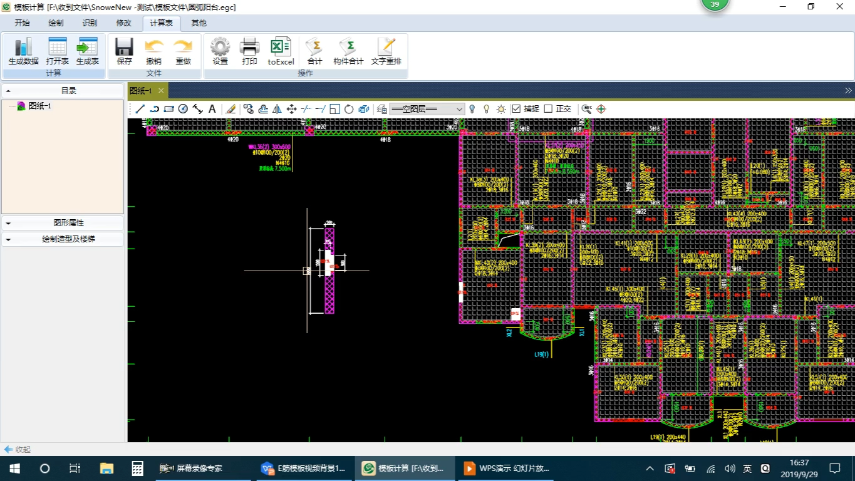Show hidden system tray icons
The height and width of the screenshot is (481, 855).
tap(650, 468)
